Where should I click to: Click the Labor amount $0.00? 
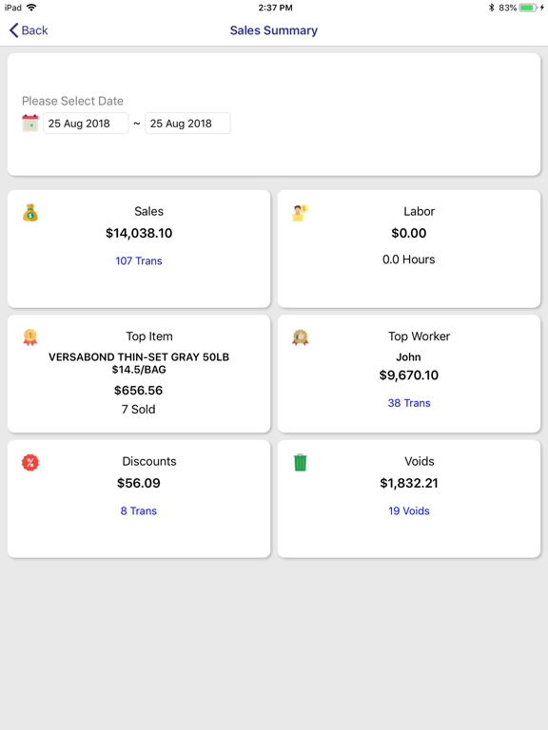click(409, 233)
